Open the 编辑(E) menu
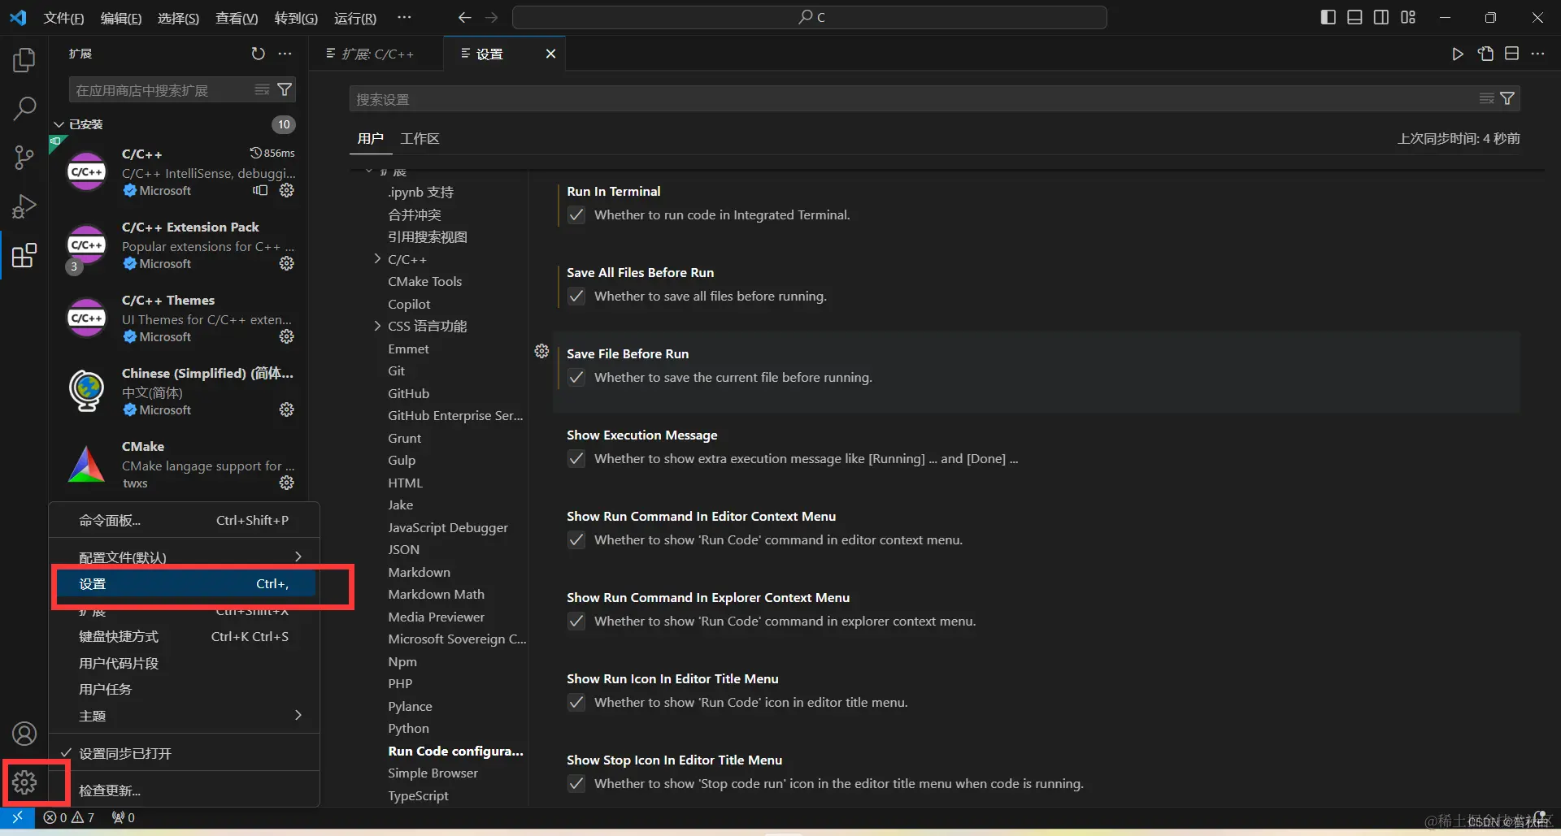Viewport: 1561px width, 836px height. click(120, 18)
